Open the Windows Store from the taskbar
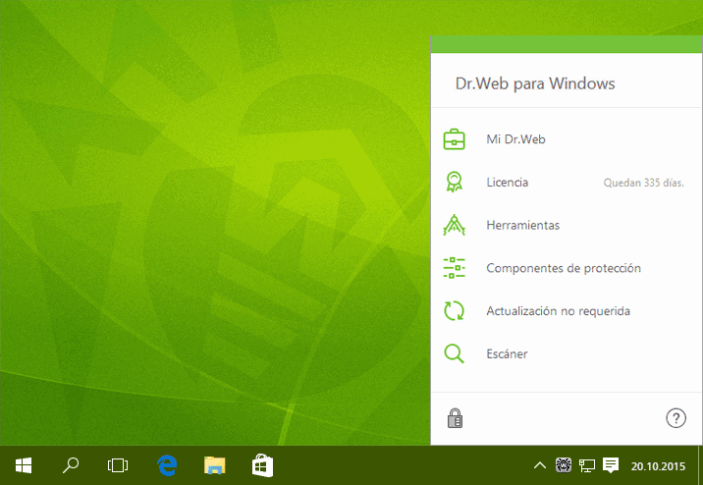Screen dimensions: 703x485 pyautogui.click(x=262, y=465)
